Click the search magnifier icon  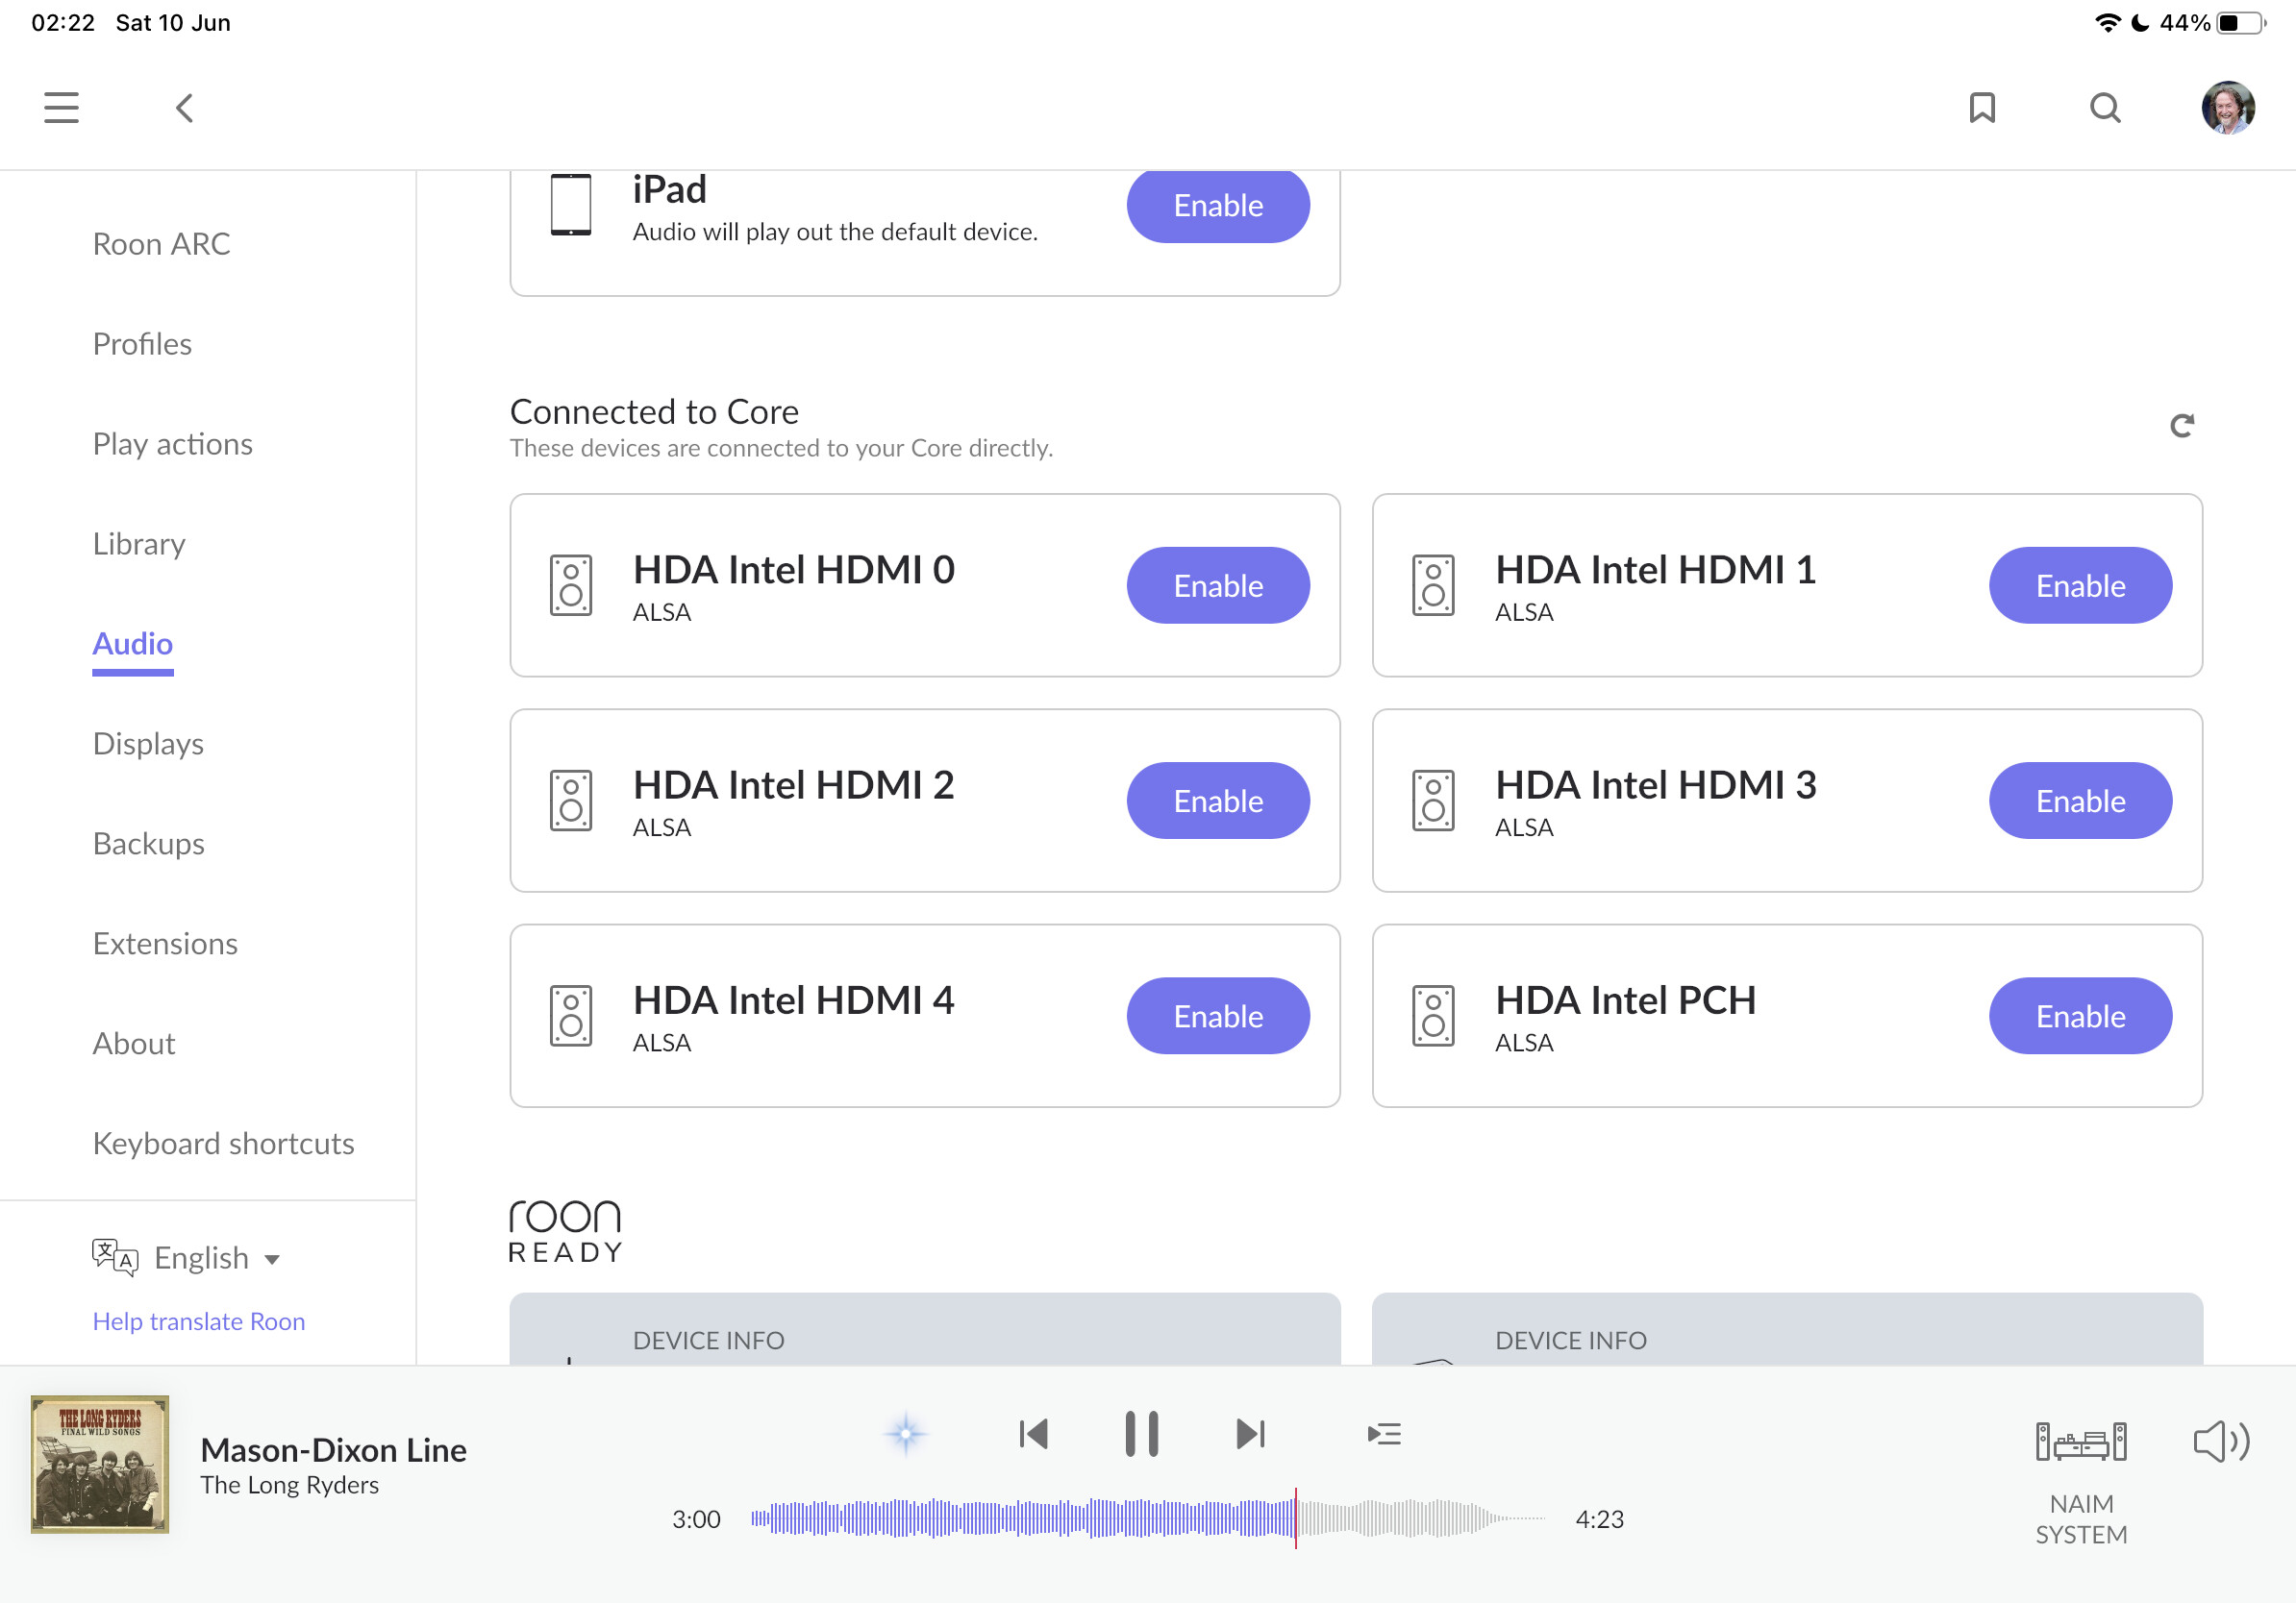tap(2104, 108)
